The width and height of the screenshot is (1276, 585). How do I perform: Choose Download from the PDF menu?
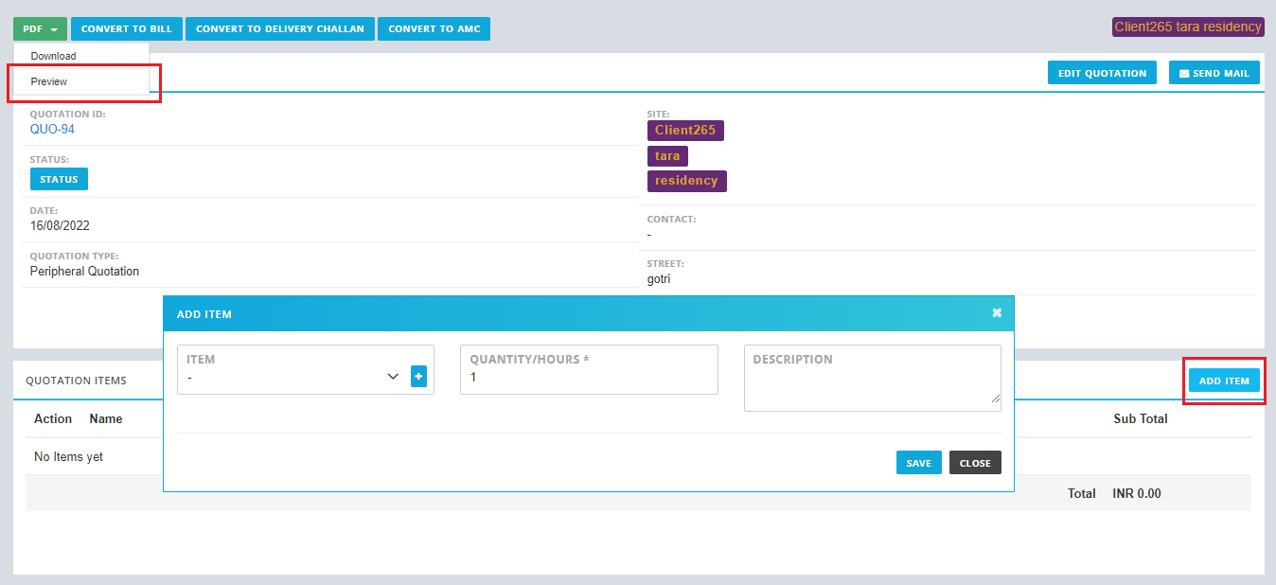tap(81, 56)
